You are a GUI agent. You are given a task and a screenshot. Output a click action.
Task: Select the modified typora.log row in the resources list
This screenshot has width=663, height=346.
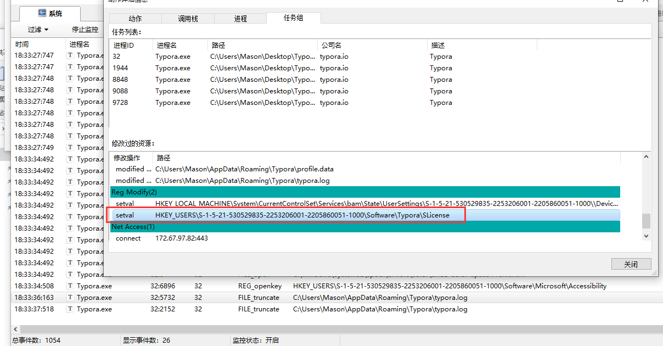[x=365, y=181]
